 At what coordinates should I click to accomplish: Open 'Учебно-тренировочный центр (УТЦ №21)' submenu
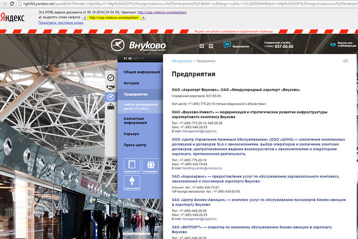[x=141, y=107]
